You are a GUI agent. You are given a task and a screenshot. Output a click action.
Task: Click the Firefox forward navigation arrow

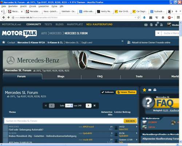(8, 18)
